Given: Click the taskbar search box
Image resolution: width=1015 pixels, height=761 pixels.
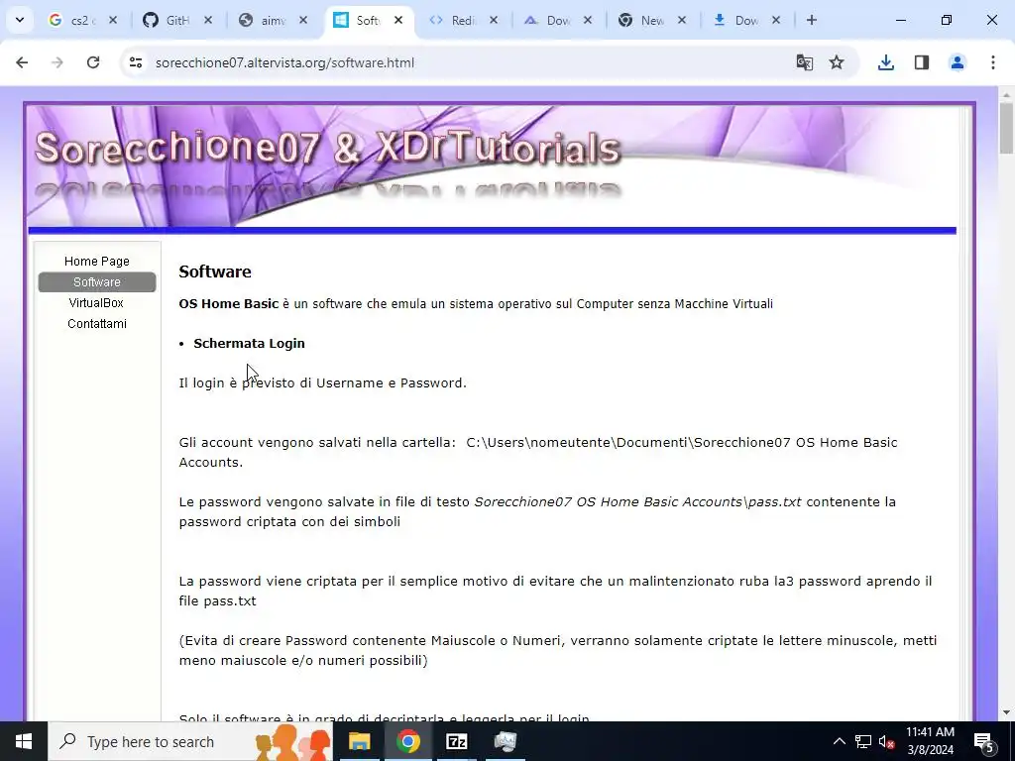Looking at the screenshot, I should tap(190, 741).
